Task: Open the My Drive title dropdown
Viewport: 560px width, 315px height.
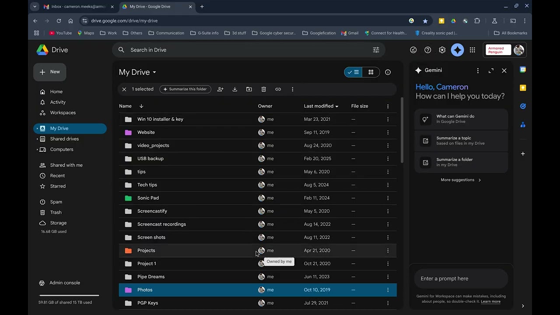Action: (x=138, y=72)
